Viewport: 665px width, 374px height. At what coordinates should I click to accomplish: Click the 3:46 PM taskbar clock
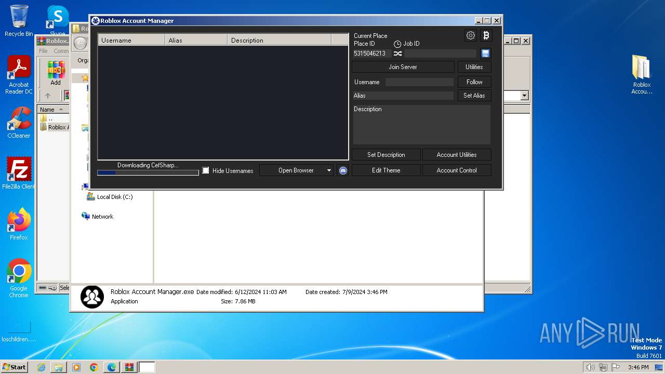[x=638, y=367]
